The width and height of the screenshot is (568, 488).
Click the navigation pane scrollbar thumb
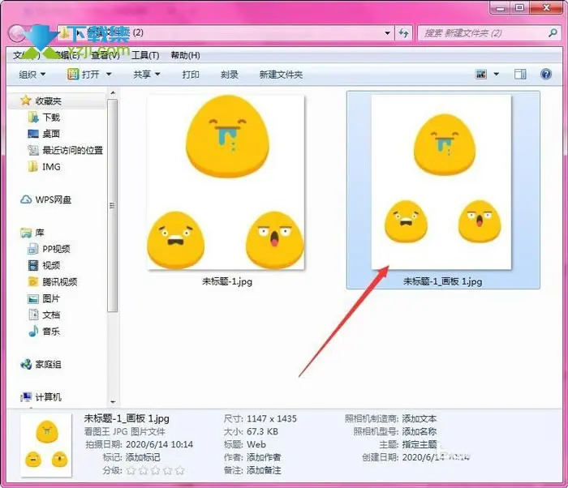click(x=113, y=205)
